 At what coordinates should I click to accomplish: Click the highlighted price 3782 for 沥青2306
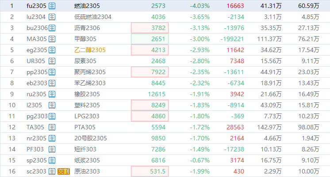point(150,28)
